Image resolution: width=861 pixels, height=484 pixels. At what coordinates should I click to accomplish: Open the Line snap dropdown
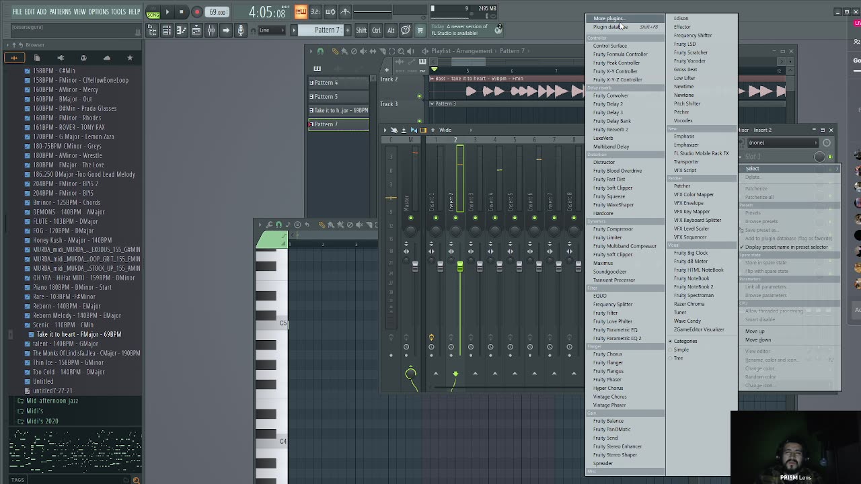(270, 30)
